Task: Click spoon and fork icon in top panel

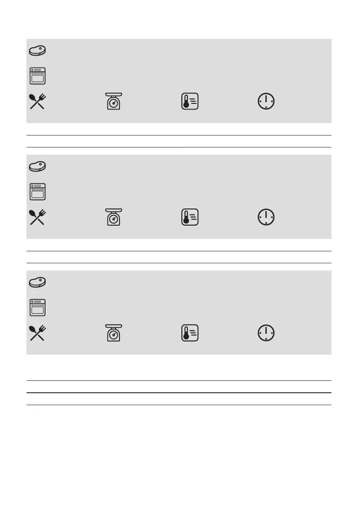Action: click(x=38, y=101)
